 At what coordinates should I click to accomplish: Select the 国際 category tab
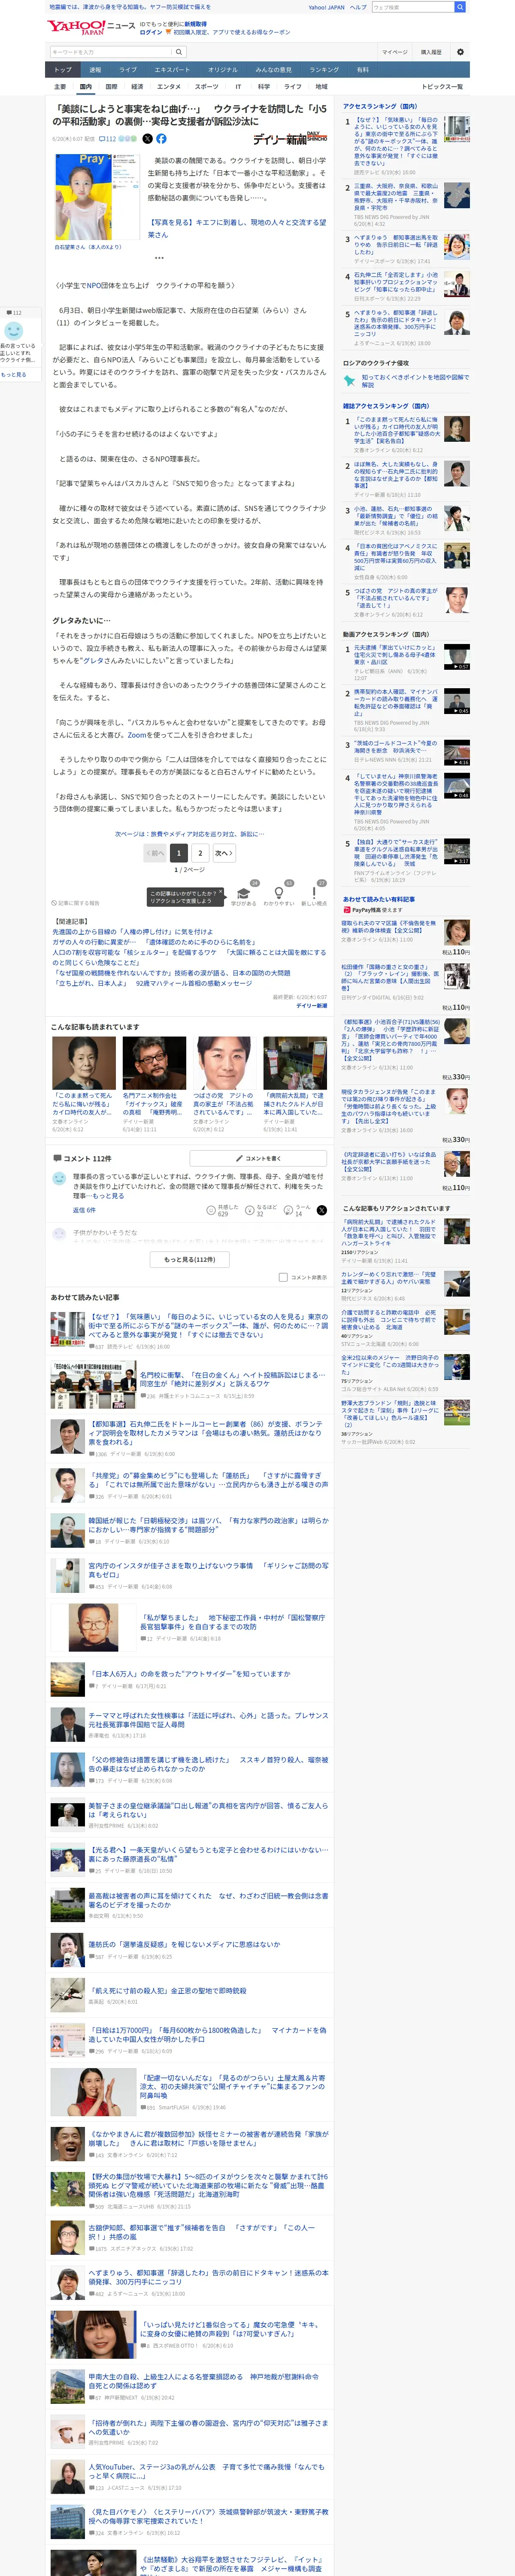click(x=111, y=87)
